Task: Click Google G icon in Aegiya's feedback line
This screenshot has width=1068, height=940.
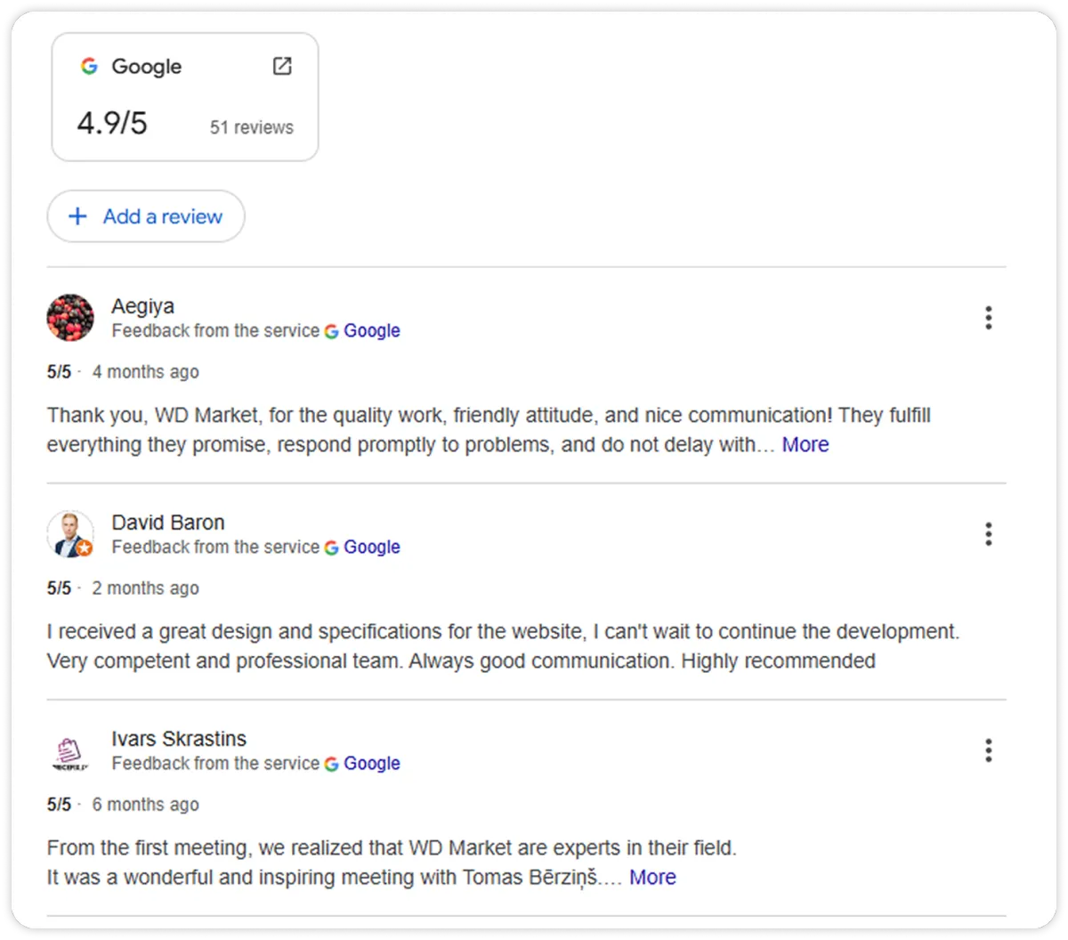Action: [x=331, y=331]
